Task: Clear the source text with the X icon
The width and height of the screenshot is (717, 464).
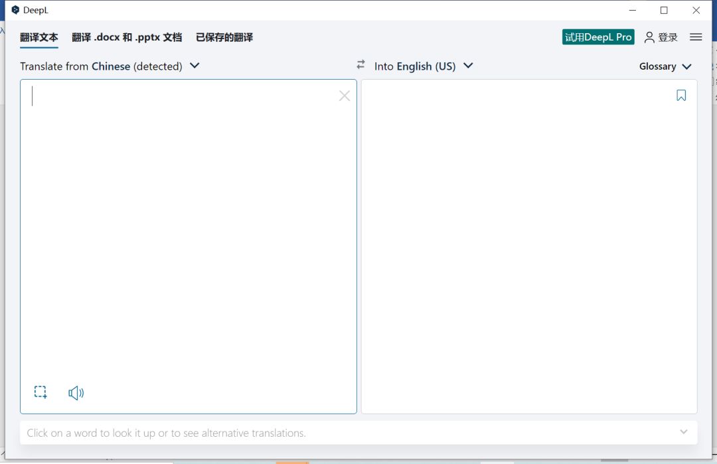Action: 344,96
